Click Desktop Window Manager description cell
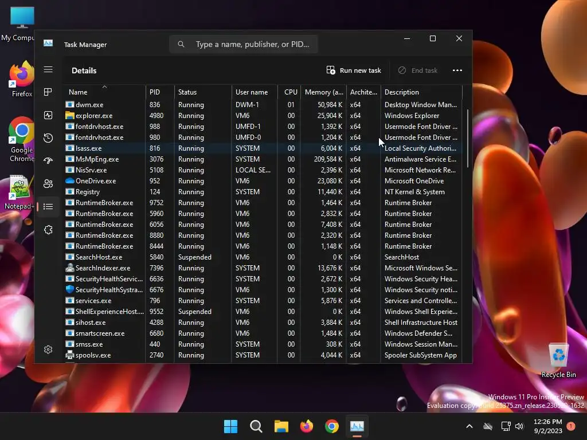This screenshot has width=587, height=440. (420, 105)
